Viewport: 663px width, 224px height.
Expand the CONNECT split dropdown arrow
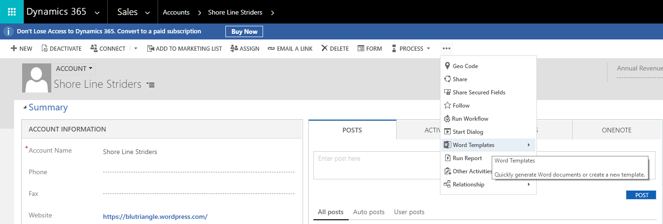(136, 48)
